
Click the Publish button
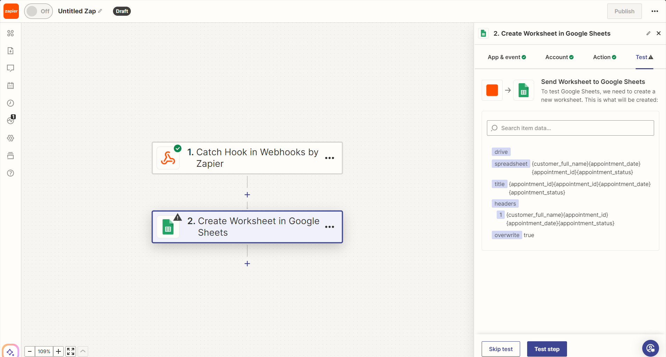point(624,11)
